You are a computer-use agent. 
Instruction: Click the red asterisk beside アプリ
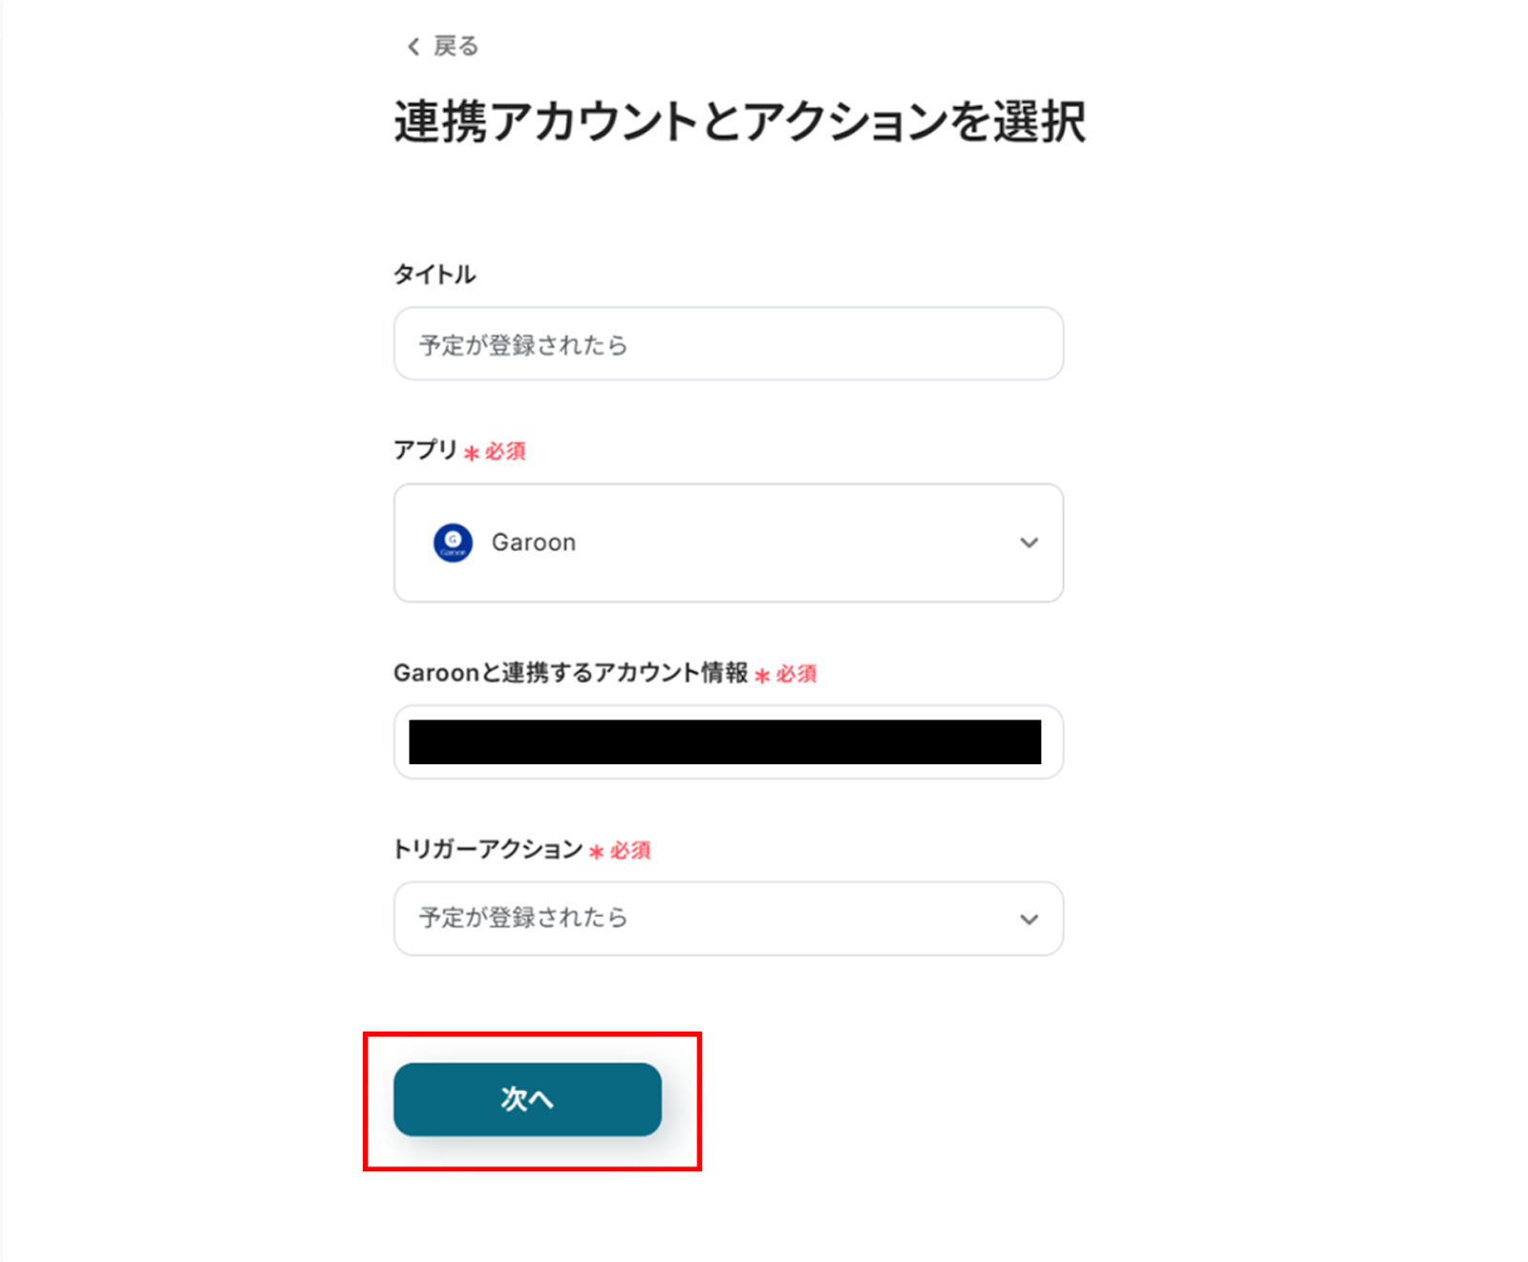point(472,453)
